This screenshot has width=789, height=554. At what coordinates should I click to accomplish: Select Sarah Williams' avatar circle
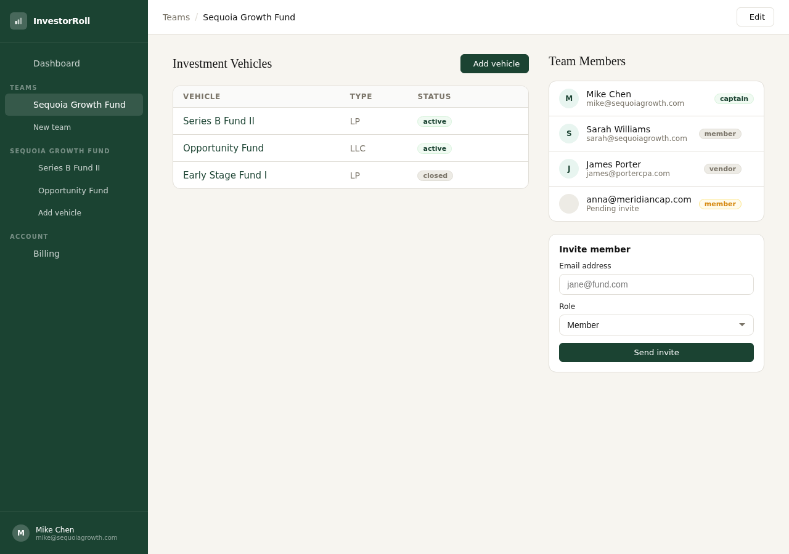tap(568, 134)
